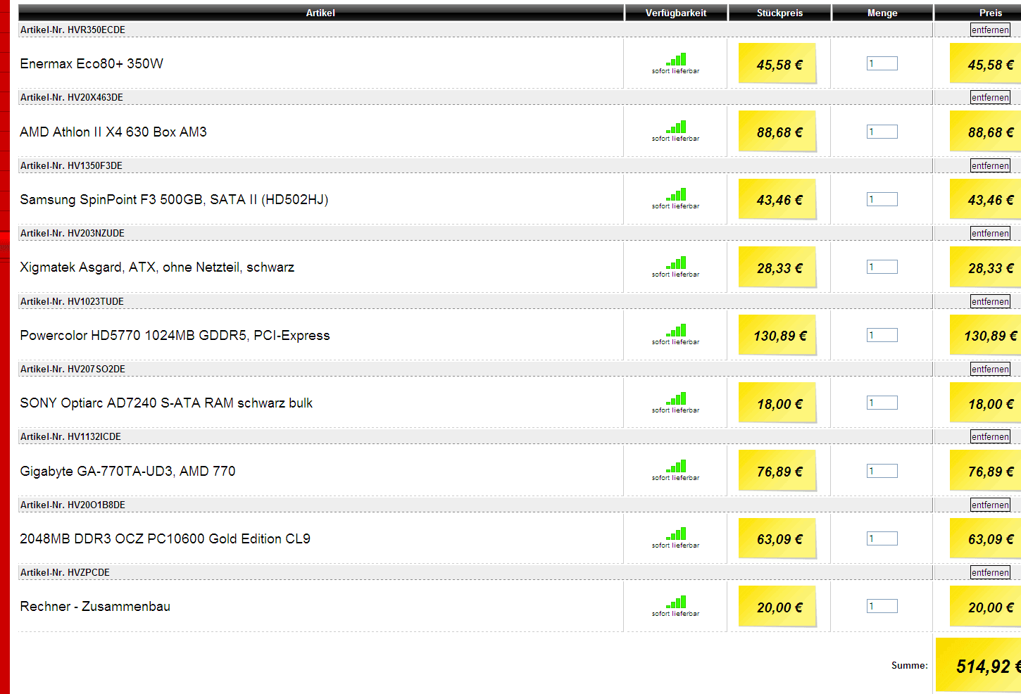Viewport: 1021px width, 694px height.
Task: Click the 514,92 € total sum
Action: 979,665
